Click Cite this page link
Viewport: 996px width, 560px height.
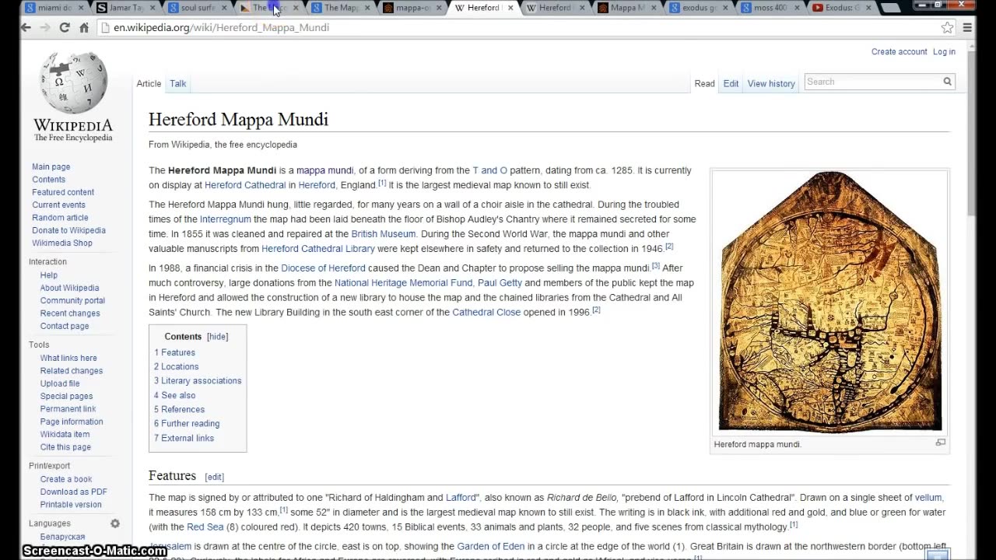coord(65,447)
